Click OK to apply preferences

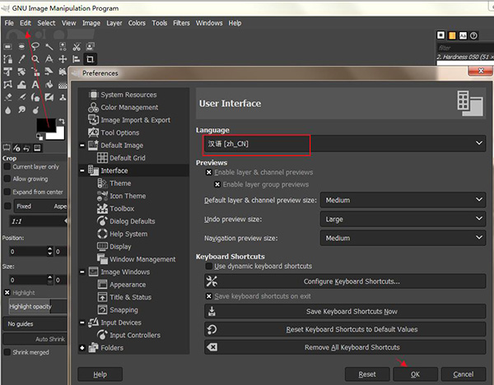pyautogui.click(x=415, y=374)
